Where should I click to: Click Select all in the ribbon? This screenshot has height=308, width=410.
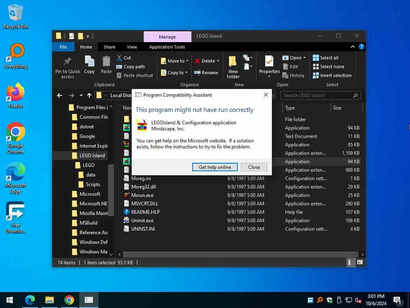coord(326,58)
